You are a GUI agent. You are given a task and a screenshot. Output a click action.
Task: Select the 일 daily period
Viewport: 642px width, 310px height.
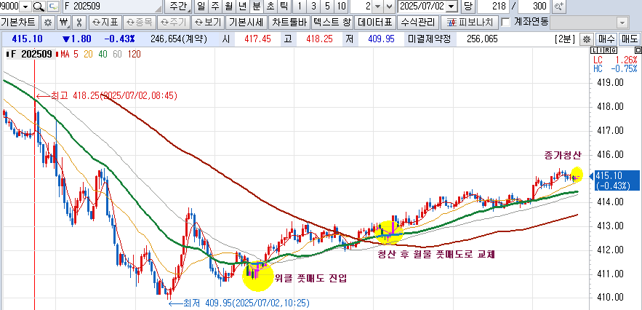200,6
